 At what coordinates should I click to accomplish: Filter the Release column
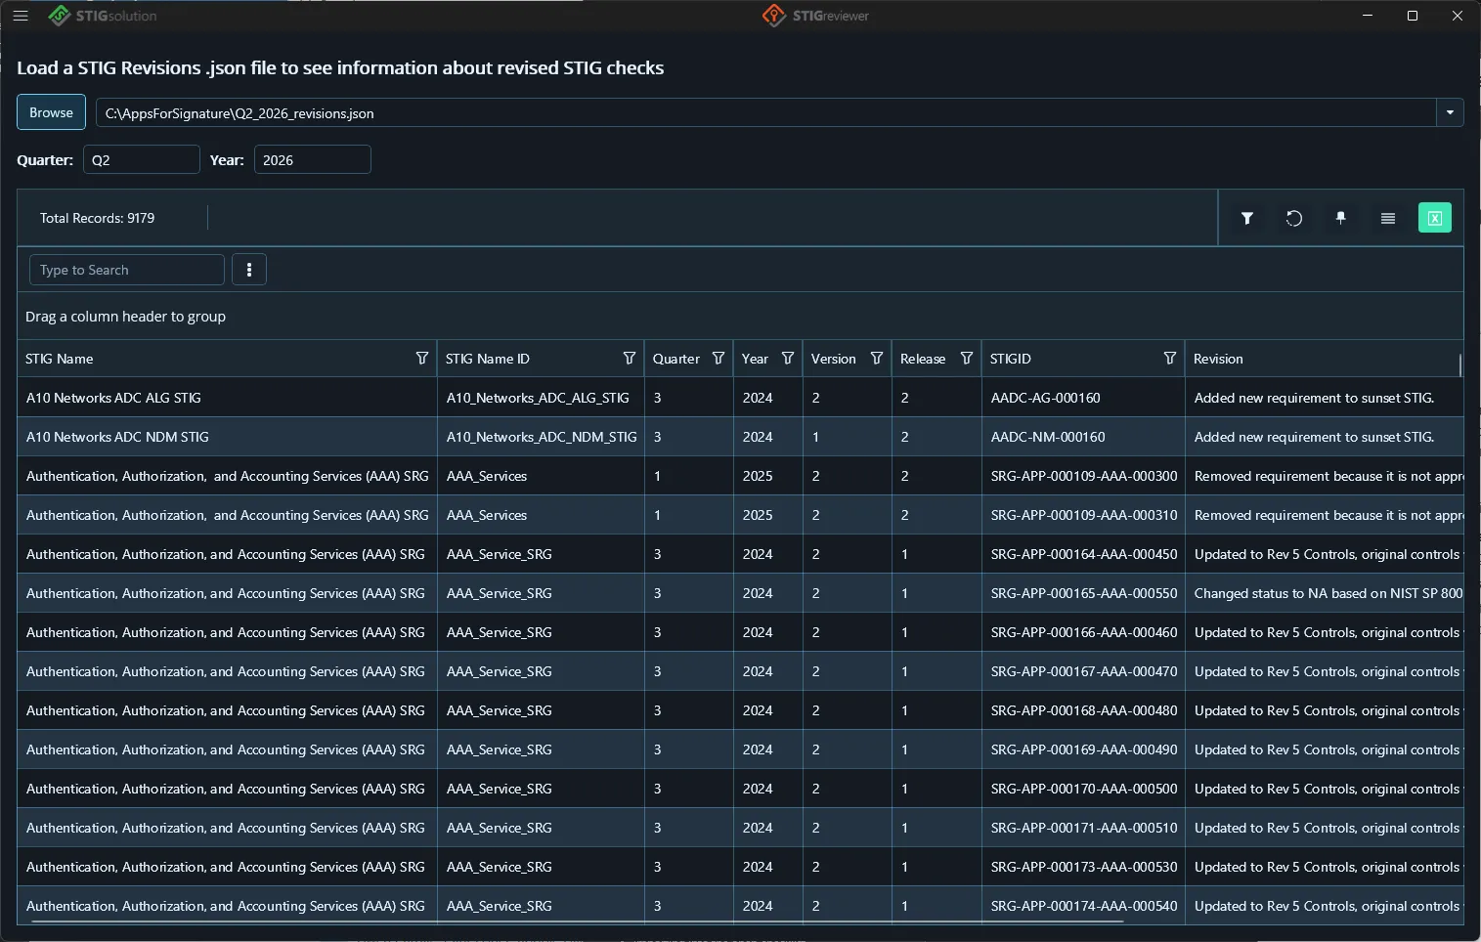tap(967, 359)
